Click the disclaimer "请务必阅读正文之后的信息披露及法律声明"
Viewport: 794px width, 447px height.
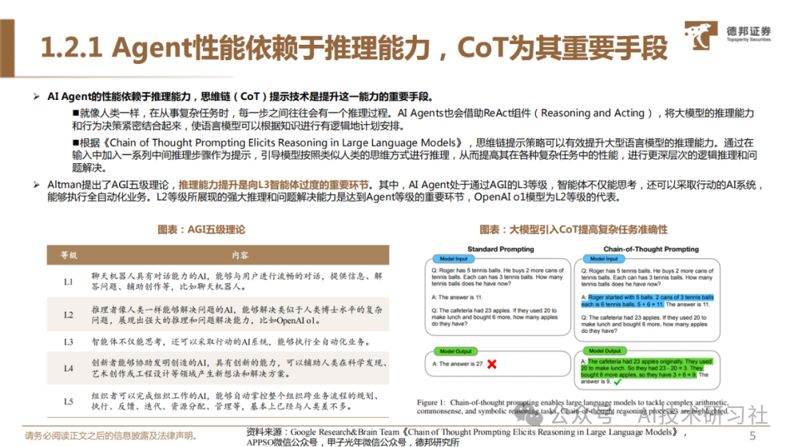[111, 436]
